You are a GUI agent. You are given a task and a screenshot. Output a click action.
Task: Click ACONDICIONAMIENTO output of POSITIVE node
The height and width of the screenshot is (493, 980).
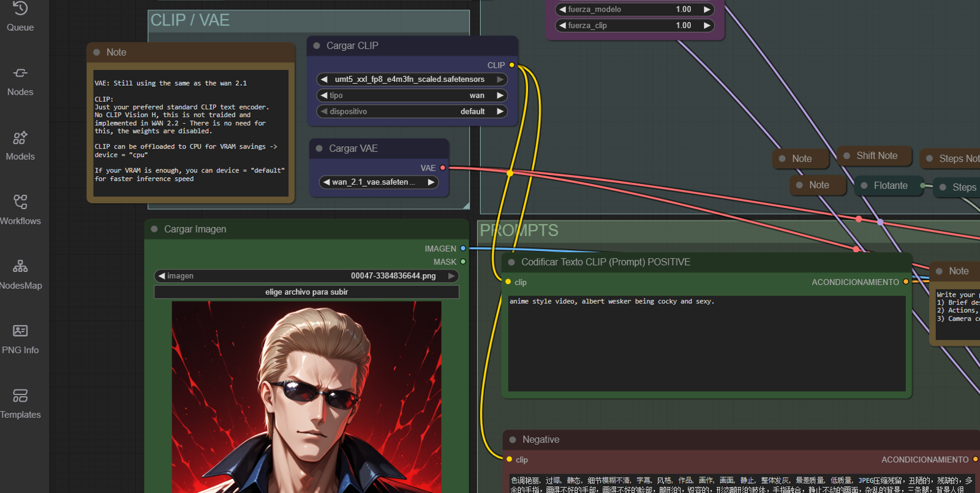[x=906, y=282]
